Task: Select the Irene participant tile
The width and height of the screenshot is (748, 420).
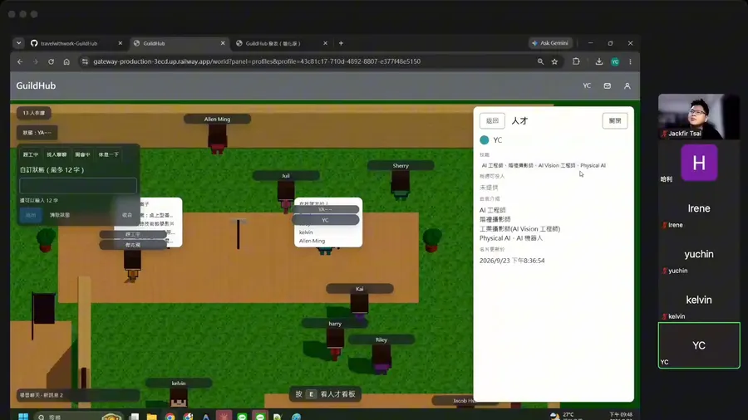Action: pyautogui.click(x=699, y=208)
